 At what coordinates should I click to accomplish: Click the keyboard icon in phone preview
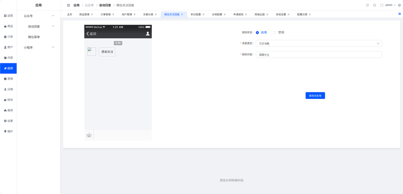pos(89,135)
